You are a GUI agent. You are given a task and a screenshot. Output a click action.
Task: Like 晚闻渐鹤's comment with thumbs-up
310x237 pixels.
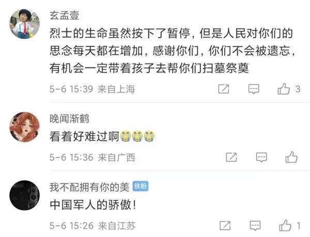[x=291, y=157]
